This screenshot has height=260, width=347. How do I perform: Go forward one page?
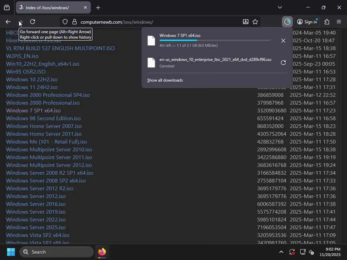pos(21,22)
